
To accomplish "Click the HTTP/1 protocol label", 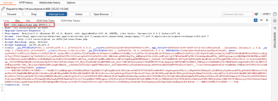I will (x=267, y=14).
